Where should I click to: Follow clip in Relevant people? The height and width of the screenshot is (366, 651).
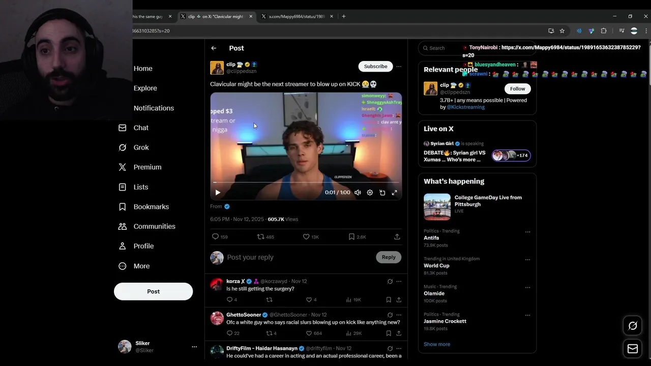click(517, 88)
